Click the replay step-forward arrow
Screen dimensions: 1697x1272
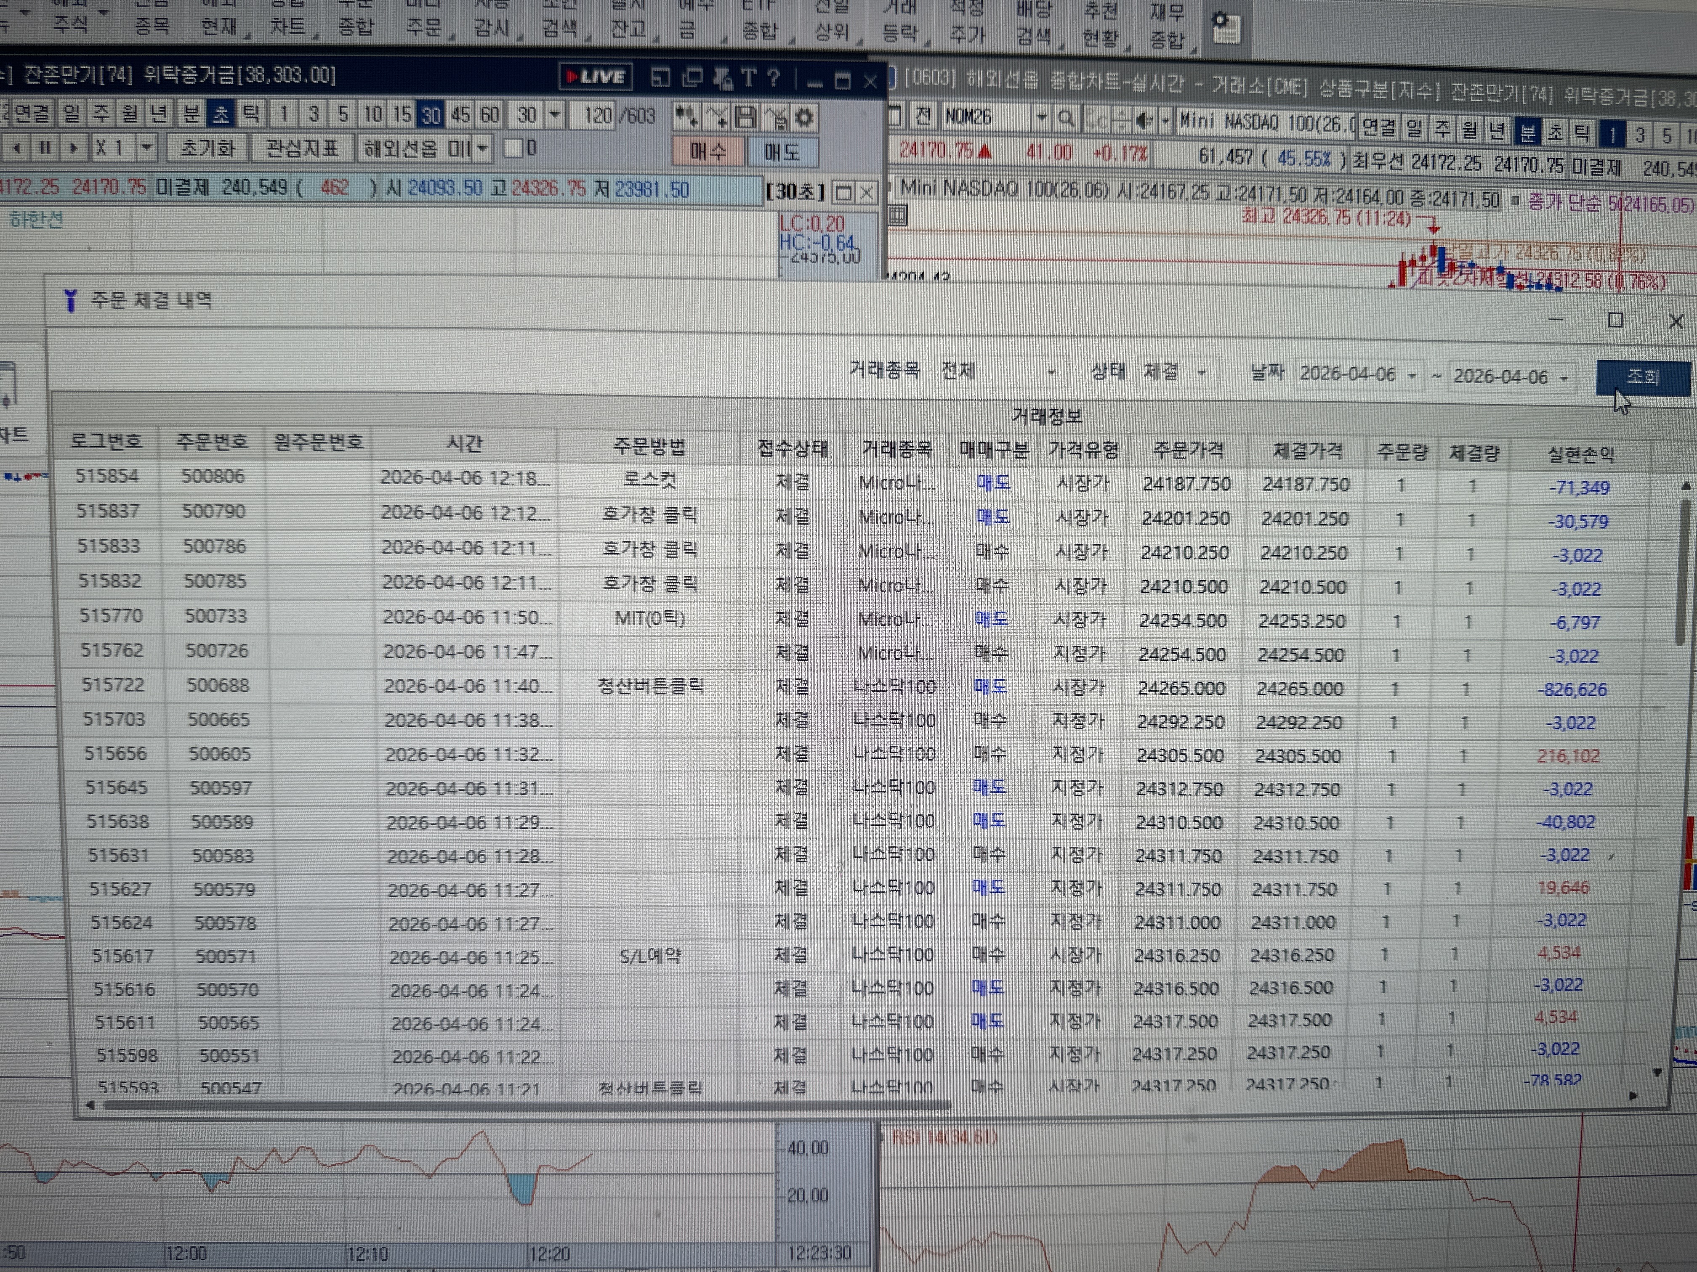click(74, 147)
